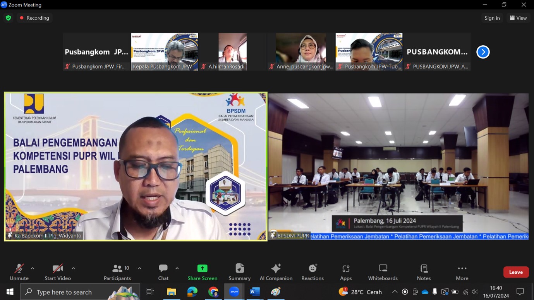The image size is (534, 300).
Task: Open the Chat panel
Action: pos(163,272)
